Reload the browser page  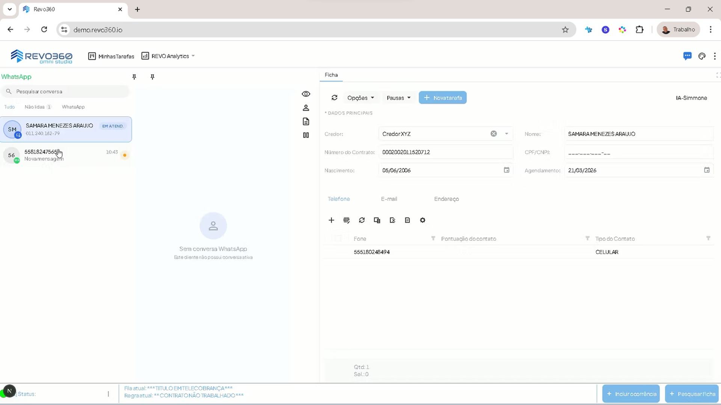click(x=44, y=30)
